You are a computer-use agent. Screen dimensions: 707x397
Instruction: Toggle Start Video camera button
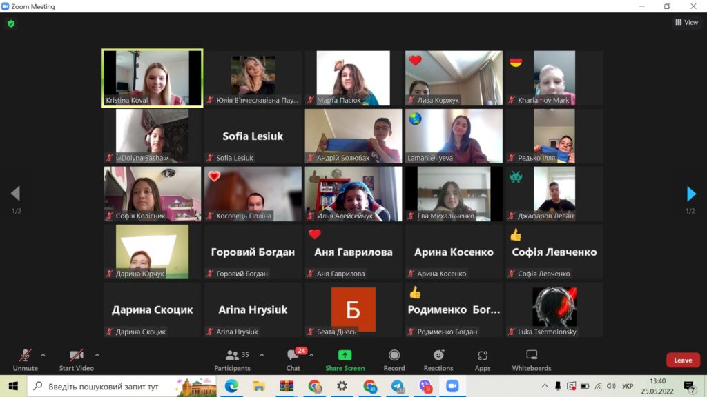tap(76, 358)
